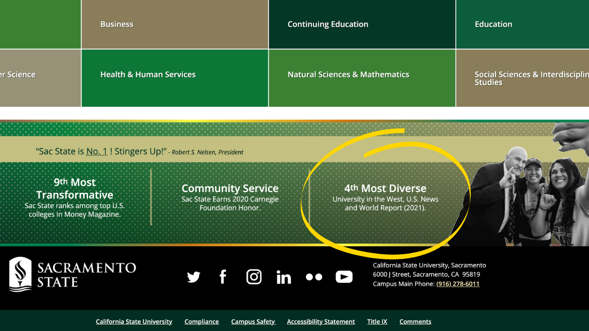Open the Accessibility Statement link
This screenshot has height=331, width=589.
point(321,321)
